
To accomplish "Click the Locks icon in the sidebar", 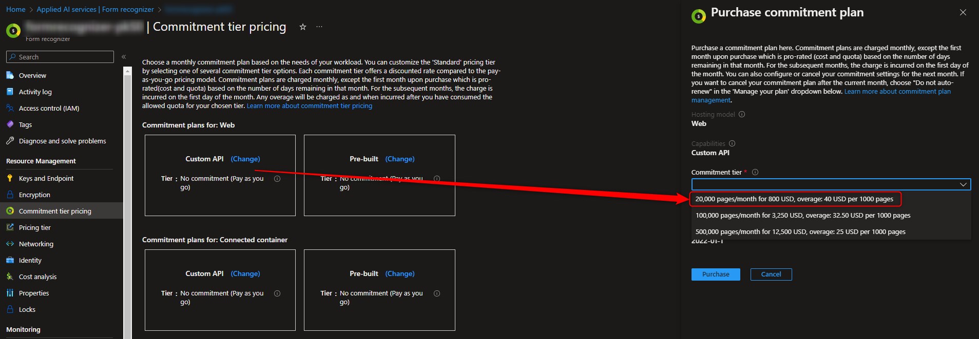I will (x=10, y=309).
